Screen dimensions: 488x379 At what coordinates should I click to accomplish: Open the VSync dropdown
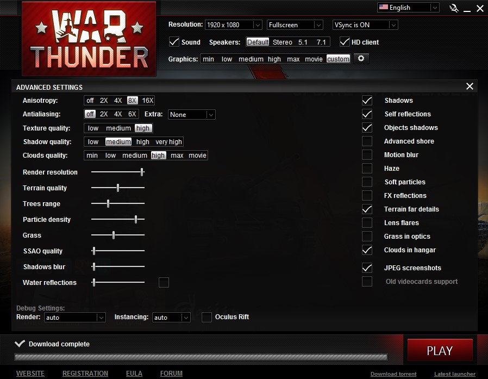pos(365,25)
